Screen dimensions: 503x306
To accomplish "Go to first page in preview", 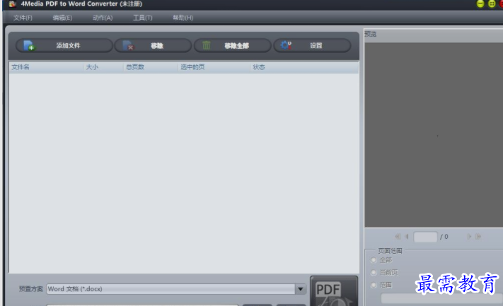I will point(398,237).
